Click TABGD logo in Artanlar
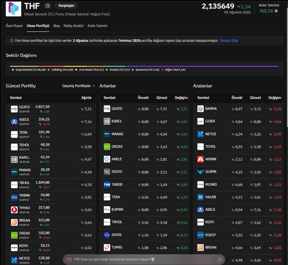Viewport: 288px width, 265px height. (x=107, y=185)
